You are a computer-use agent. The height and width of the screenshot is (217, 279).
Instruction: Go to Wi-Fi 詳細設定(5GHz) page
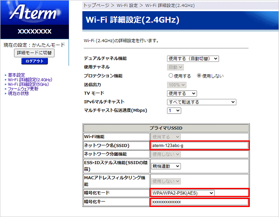28,84
